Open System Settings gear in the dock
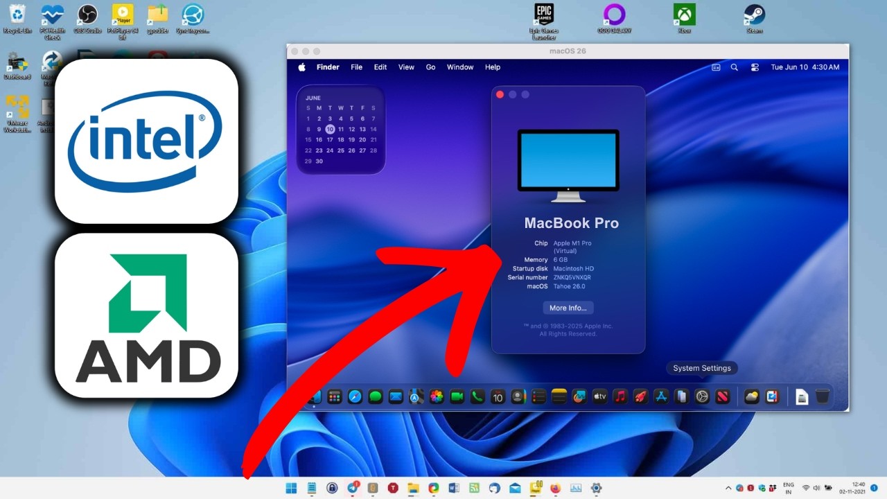The image size is (887, 499). (x=702, y=397)
